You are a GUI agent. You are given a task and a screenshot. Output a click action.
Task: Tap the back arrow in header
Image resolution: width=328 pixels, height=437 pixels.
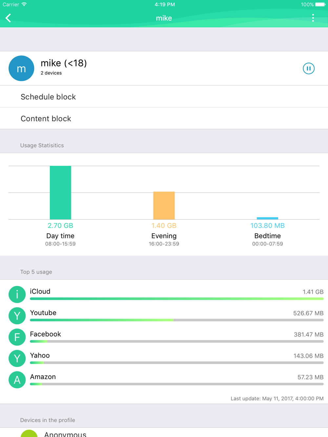point(9,18)
